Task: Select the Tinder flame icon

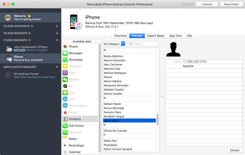Action: 65,112
